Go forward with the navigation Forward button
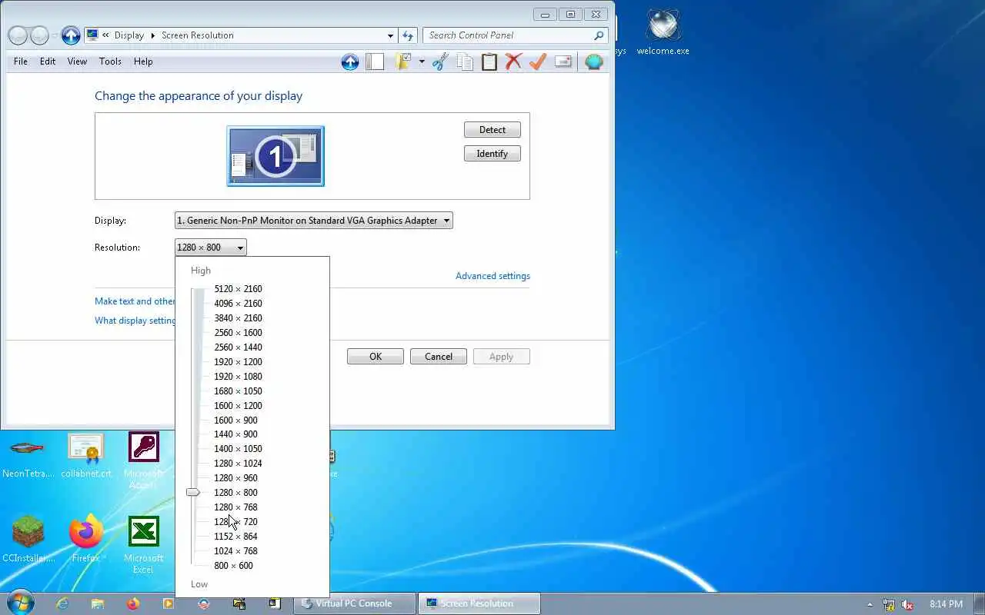Viewport: 985px width, 615px height. point(39,35)
